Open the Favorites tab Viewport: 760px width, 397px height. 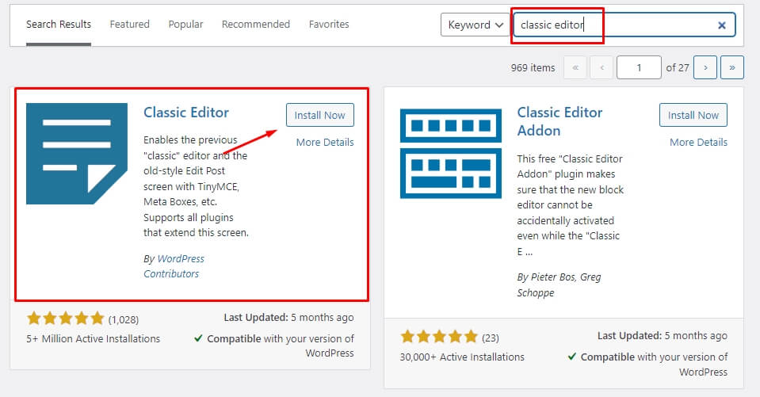tap(329, 25)
